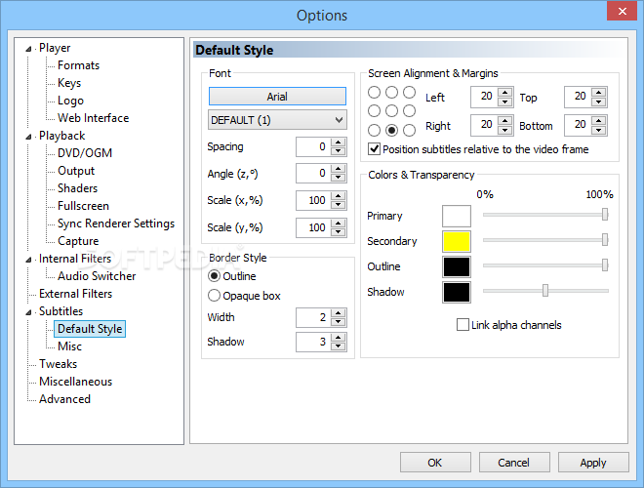Collapse the Internal Filters tree node
This screenshot has width=644, height=488.
[28, 260]
